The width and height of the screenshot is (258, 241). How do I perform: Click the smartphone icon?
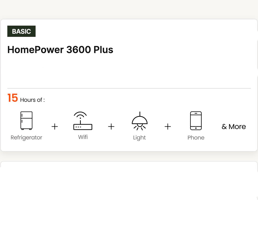tap(196, 121)
